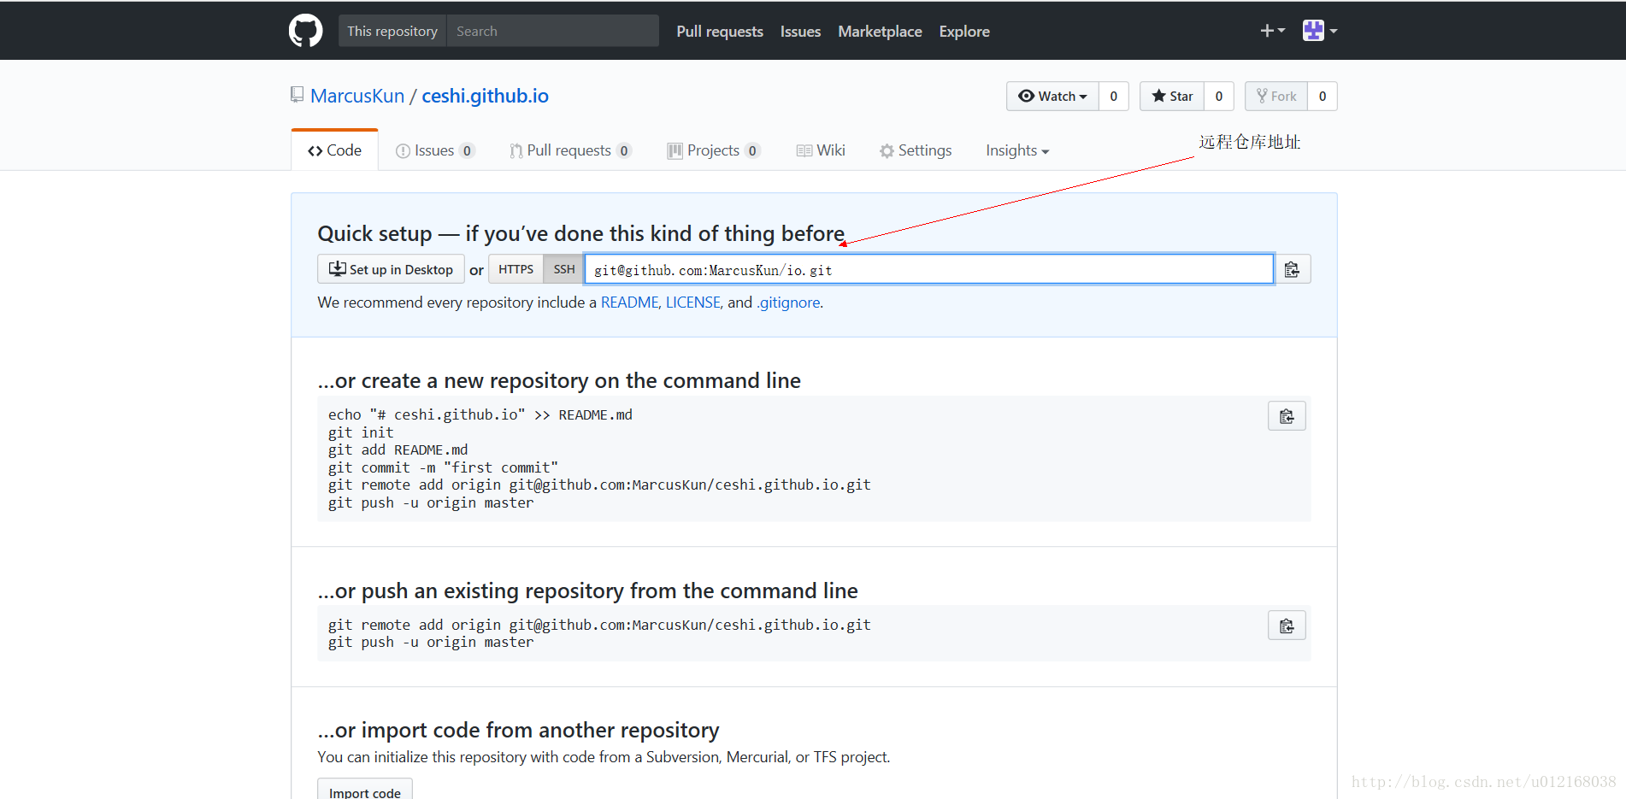This screenshot has width=1626, height=799.
Task: Switch to the Issues tab
Action: pos(435,150)
